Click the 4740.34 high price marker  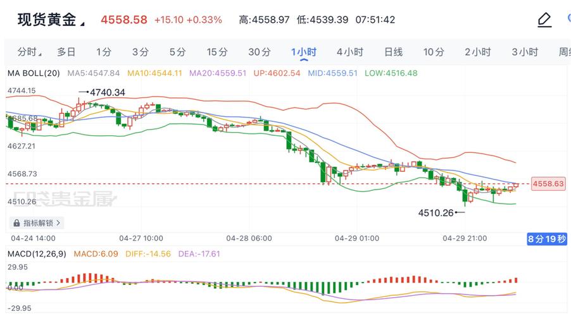[107, 92]
